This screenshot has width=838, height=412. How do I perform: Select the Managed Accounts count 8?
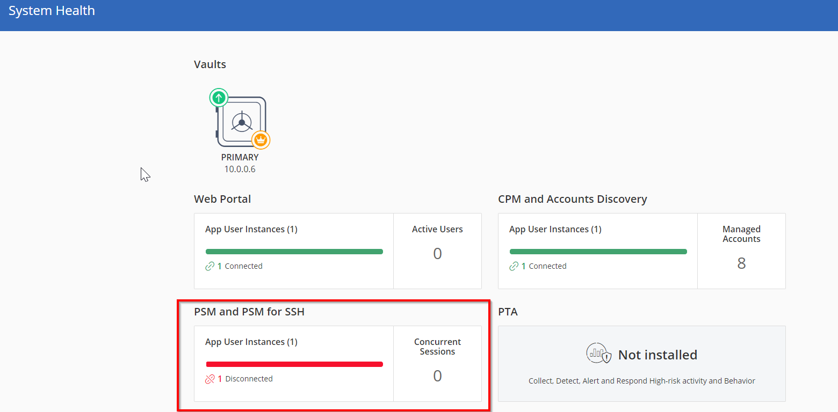[x=741, y=263]
